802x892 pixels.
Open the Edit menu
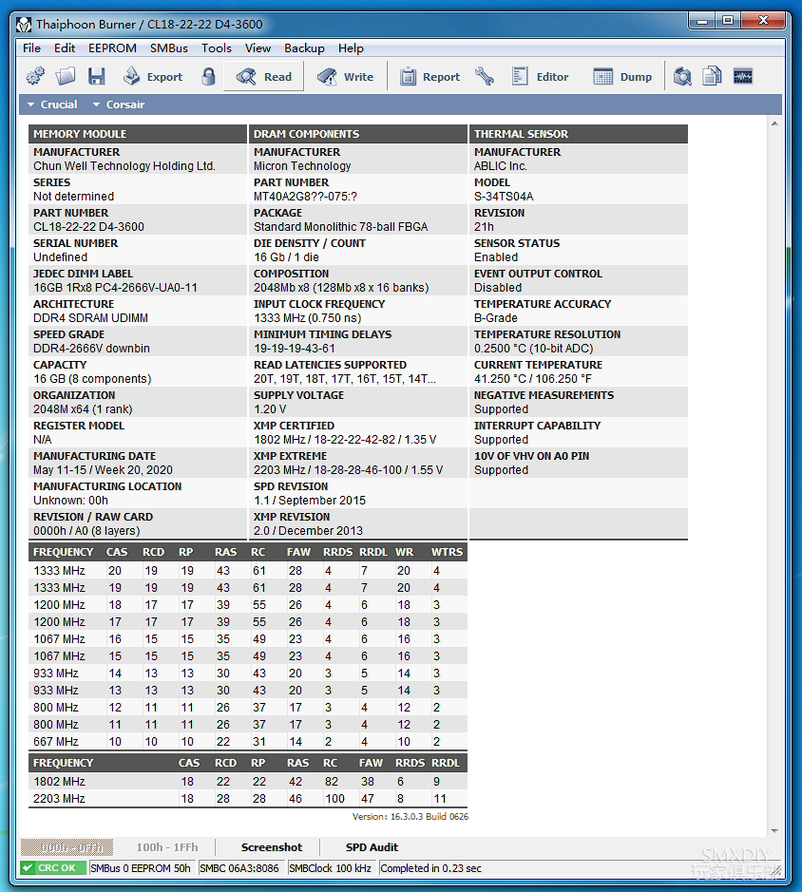click(x=65, y=48)
